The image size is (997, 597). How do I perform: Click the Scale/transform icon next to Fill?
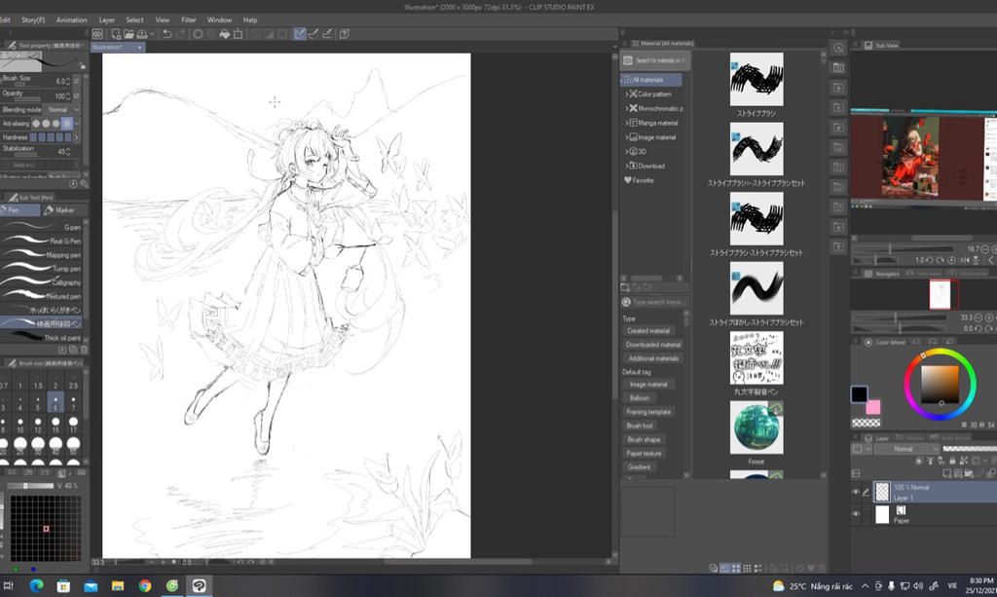point(238,34)
